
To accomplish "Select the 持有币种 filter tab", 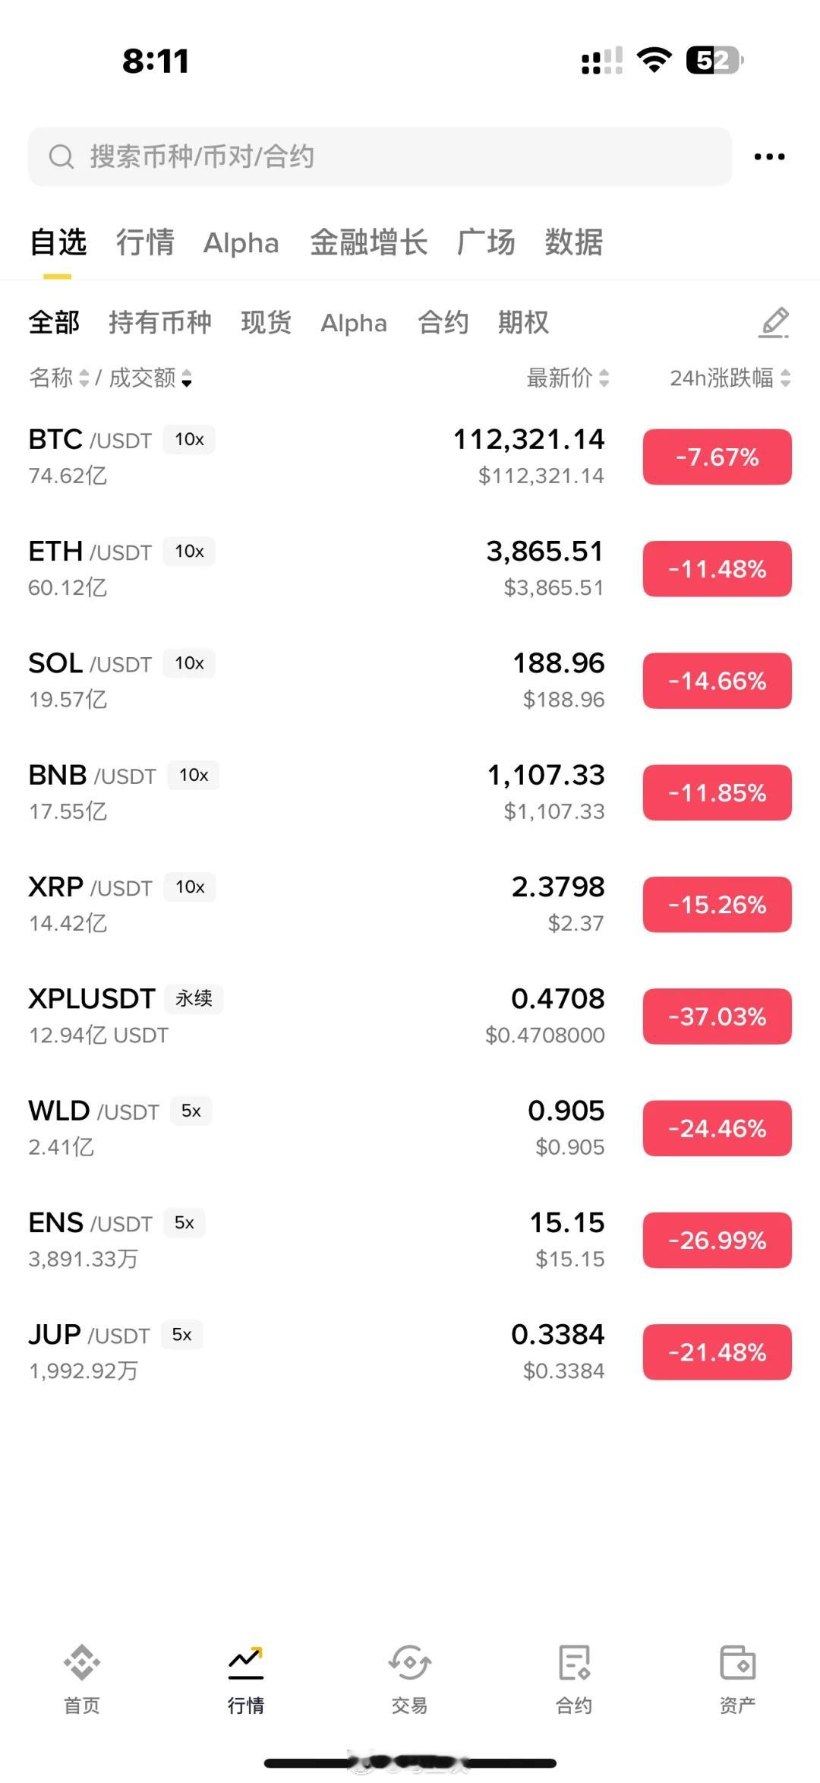I will [x=159, y=322].
